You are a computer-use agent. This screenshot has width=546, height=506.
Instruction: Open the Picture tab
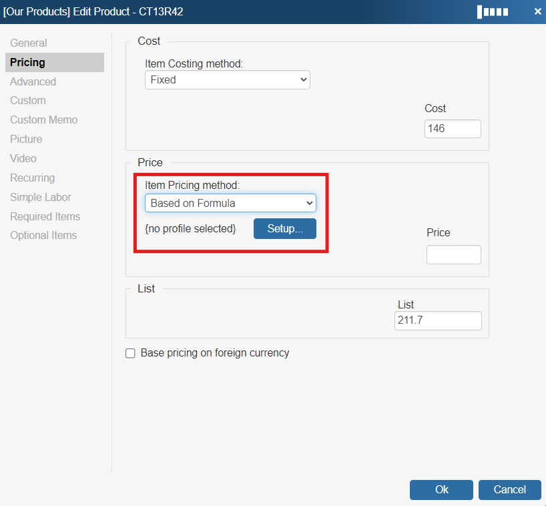26,139
